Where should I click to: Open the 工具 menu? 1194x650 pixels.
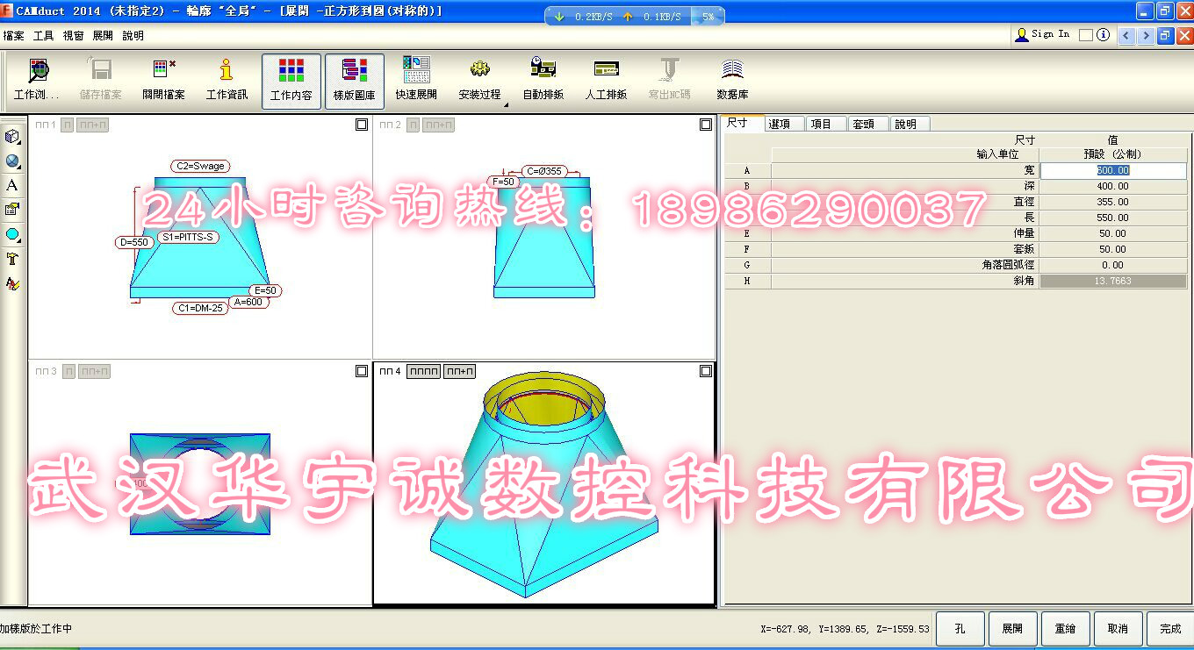43,36
